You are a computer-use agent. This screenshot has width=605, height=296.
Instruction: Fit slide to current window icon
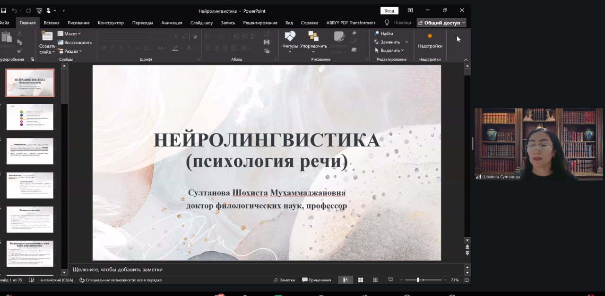(467, 280)
